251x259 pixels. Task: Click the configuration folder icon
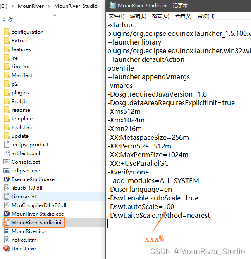[x=7, y=32]
